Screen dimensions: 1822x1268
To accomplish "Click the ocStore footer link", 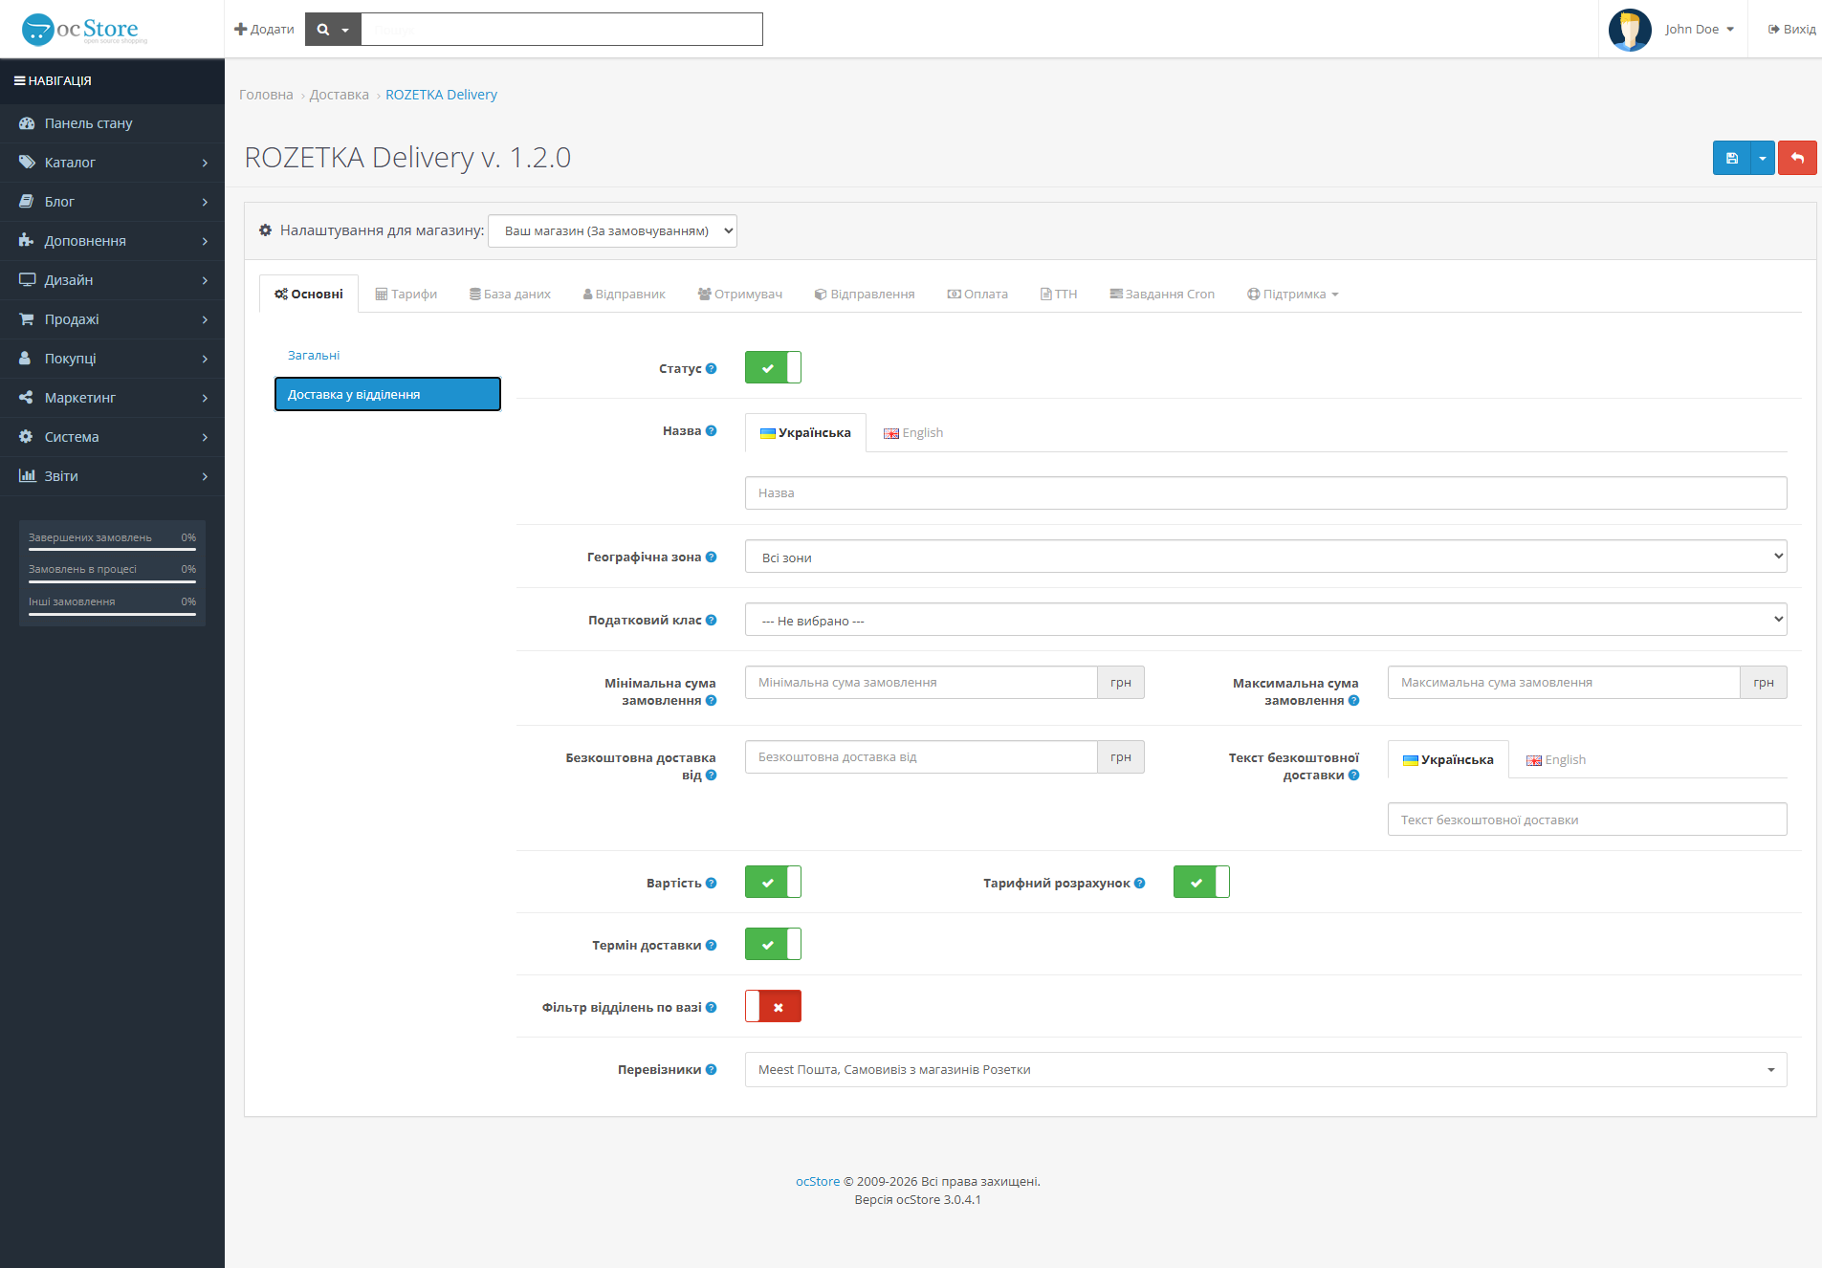I will click(x=818, y=1181).
